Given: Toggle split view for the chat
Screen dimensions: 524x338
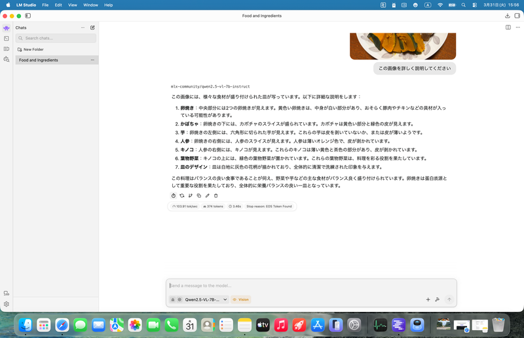Looking at the screenshot, I should click(x=508, y=27).
